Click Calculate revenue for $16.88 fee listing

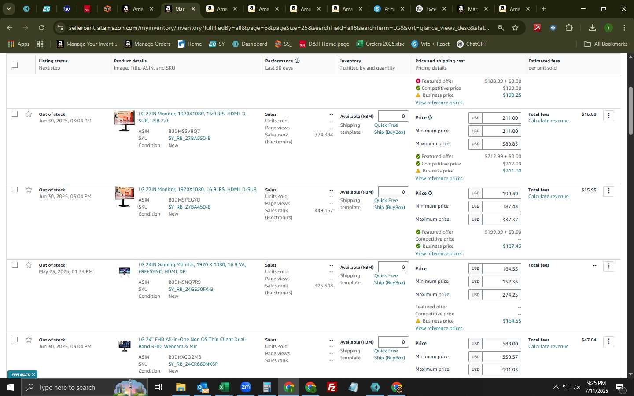[x=548, y=121]
